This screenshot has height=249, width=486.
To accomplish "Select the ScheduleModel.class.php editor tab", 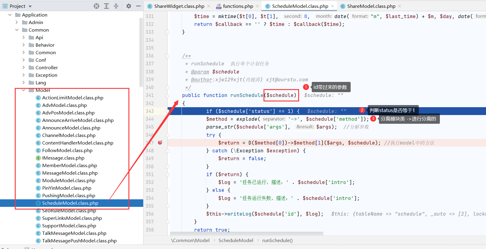I will [x=300, y=6].
